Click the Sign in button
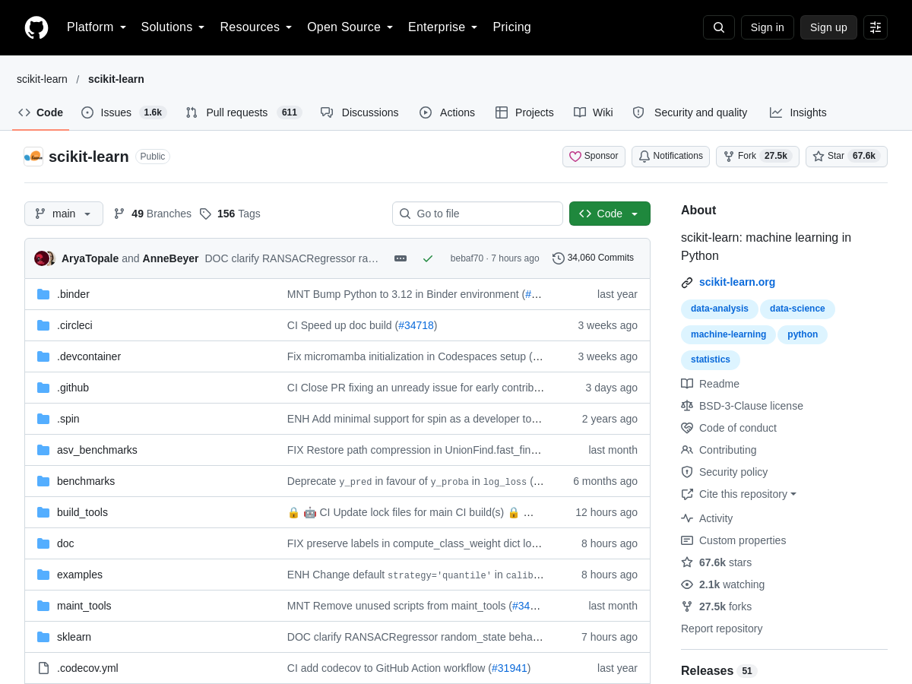912x684 pixels. [767, 27]
